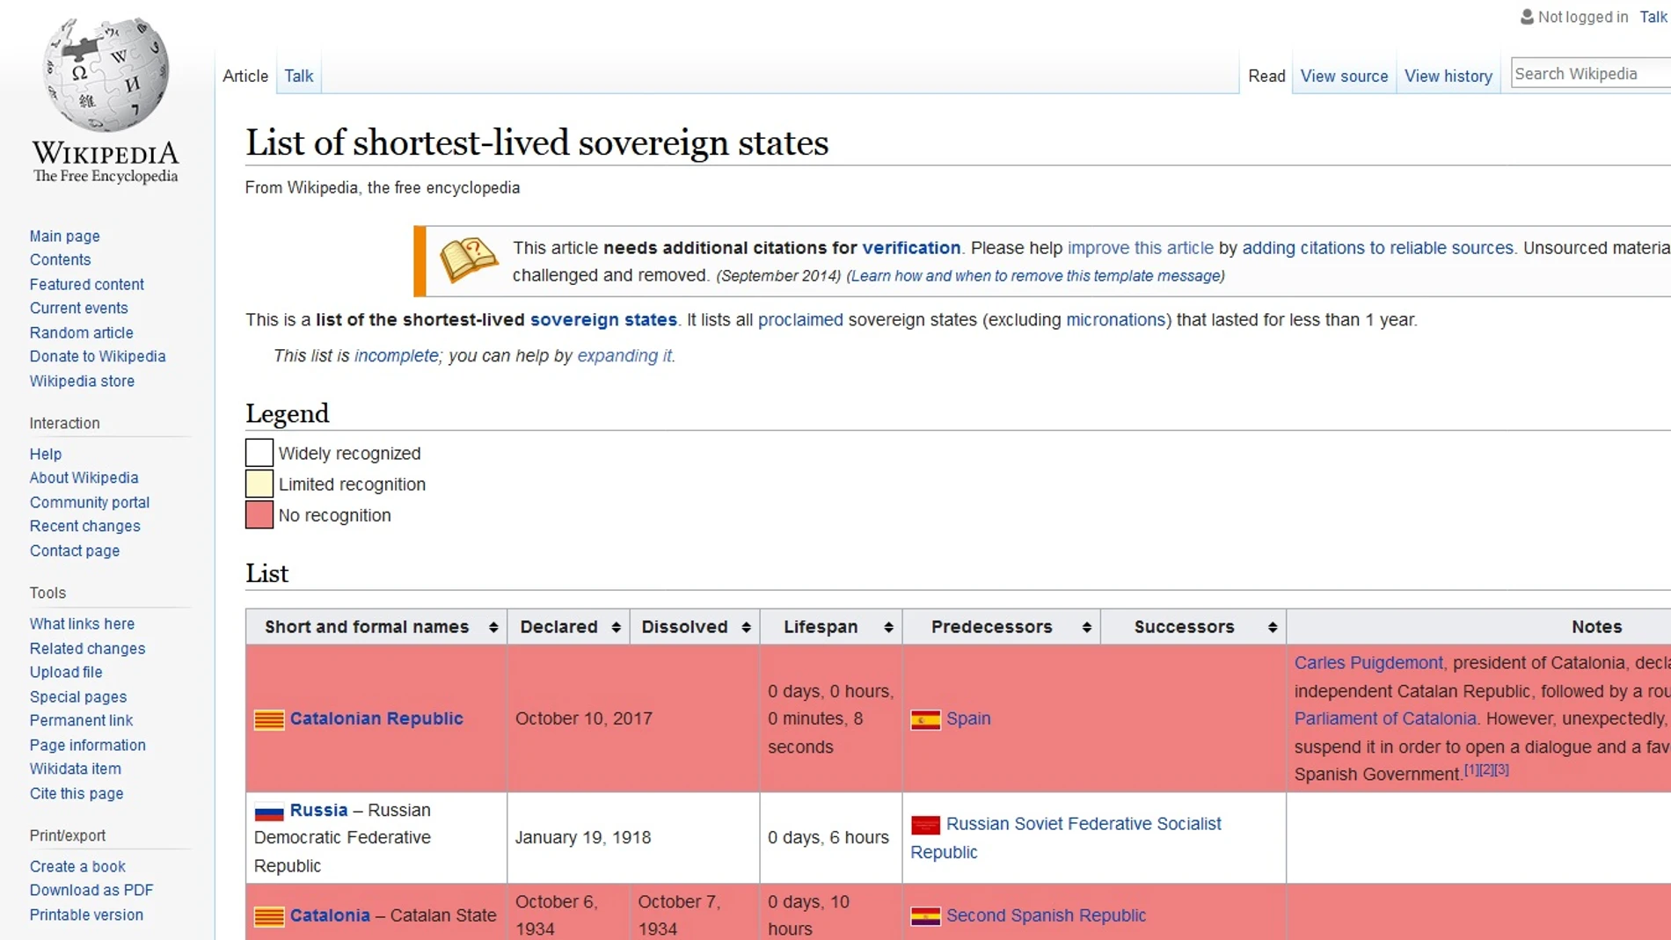The height and width of the screenshot is (940, 1671).
Task: Click Permanent link in Tools
Action: pos(81,720)
